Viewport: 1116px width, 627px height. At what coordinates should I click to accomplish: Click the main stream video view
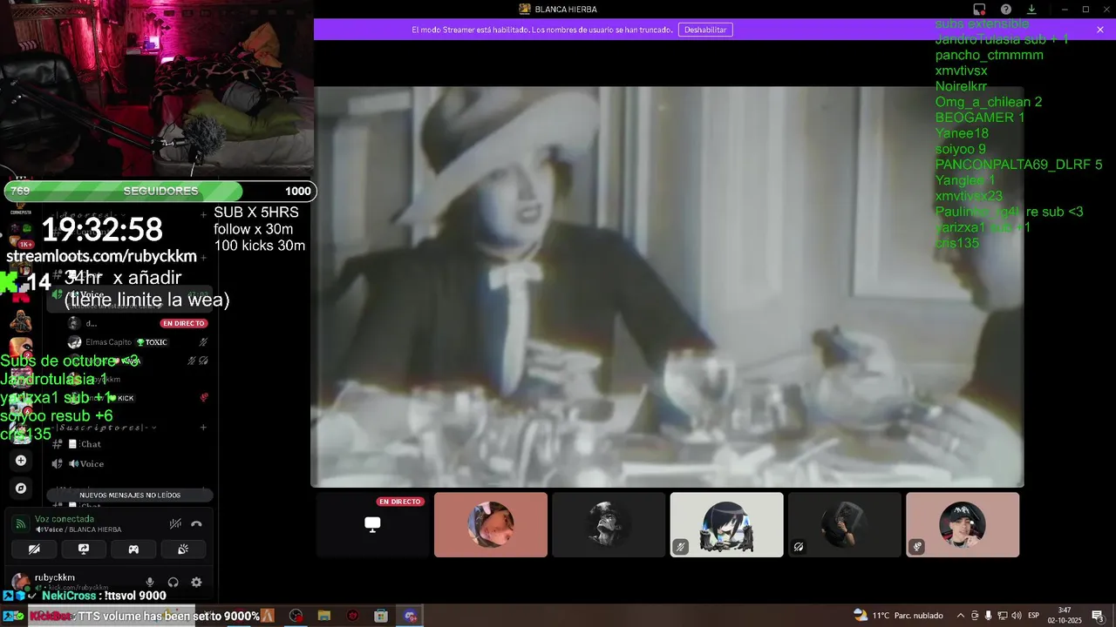click(667, 287)
